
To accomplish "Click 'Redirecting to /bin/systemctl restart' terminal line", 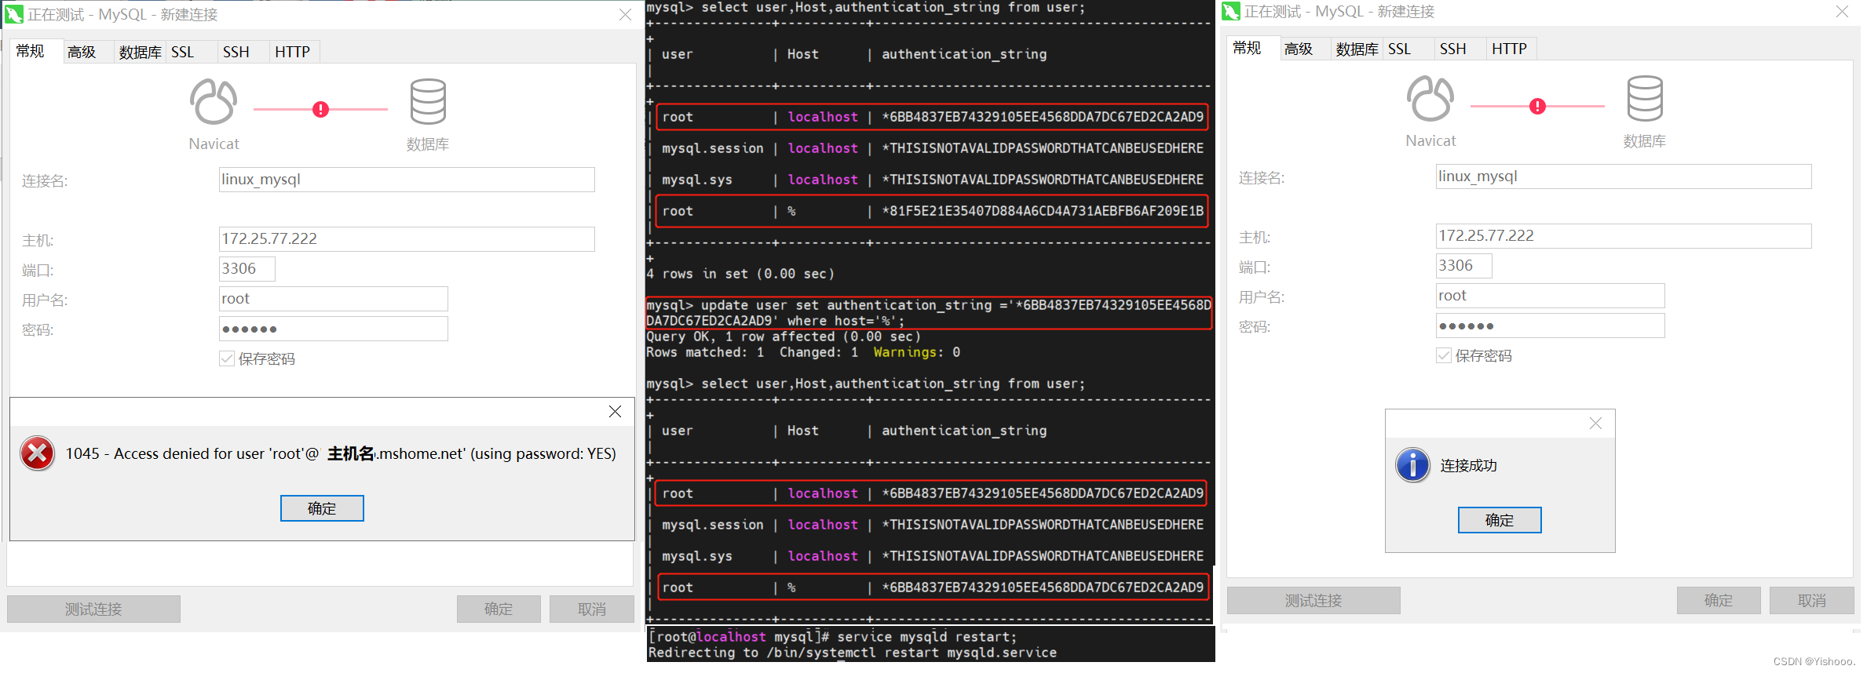I will coord(853,653).
